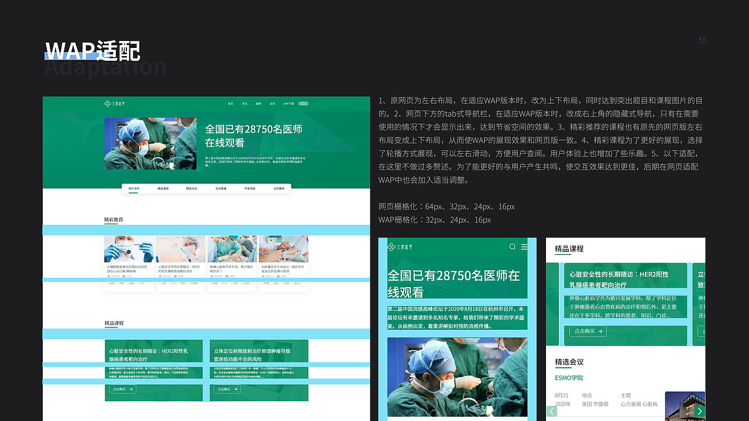The height and width of the screenshot is (421, 749).
Task: Click the left chevron of the WAP carousel
Action: [x=552, y=412]
